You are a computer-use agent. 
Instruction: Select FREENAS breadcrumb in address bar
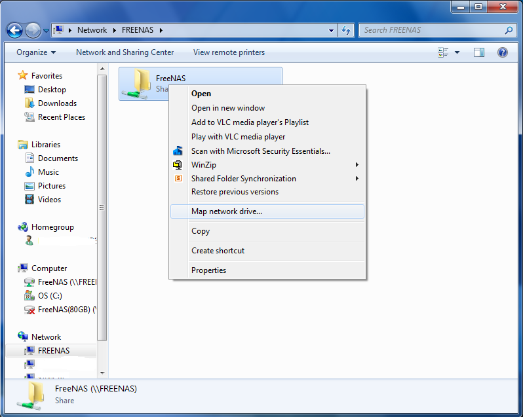[x=138, y=30]
